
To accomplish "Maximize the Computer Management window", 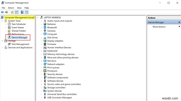I will 169,3.
